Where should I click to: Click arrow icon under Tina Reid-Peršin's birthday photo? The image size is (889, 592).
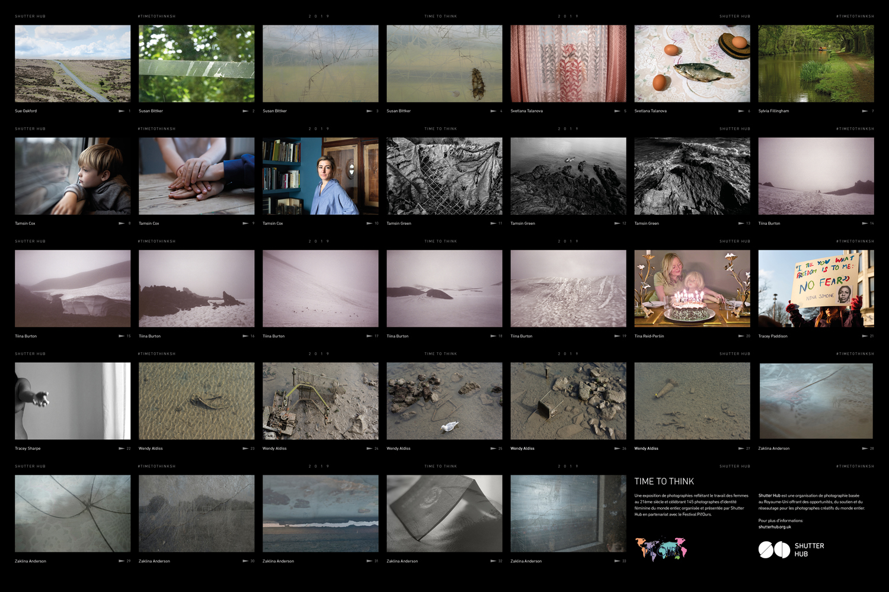pyautogui.click(x=741, y=336)
